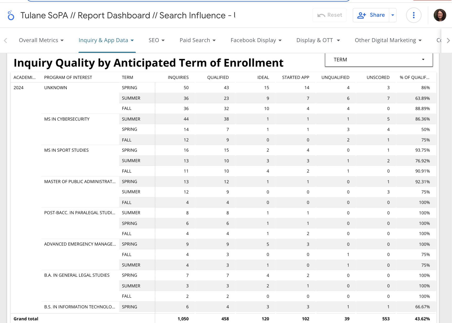Click the 92.31% qualified percentage value
Image resolution: width=452 pixels, height=323 pixels.
click(422, 182)
